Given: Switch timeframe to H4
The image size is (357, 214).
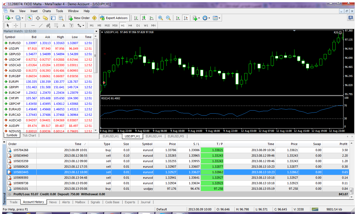Looking at the screenshot, I should pyautogui.click(x=130, y=25).
